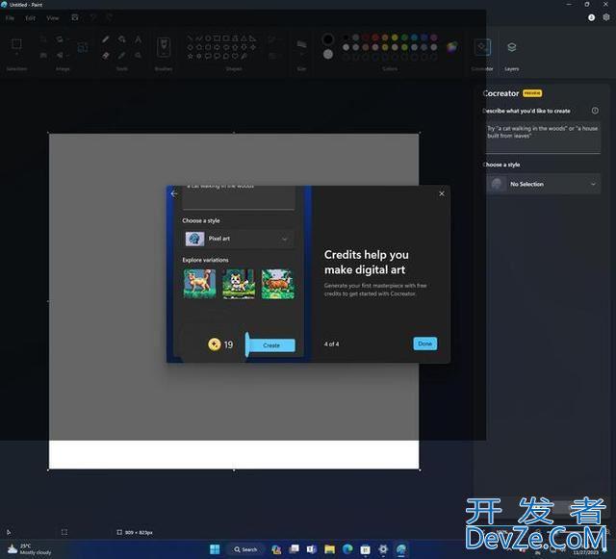Pick the red swatch in color palette
This screenshot has height=559, width=616.
click(x=375, y=38)
